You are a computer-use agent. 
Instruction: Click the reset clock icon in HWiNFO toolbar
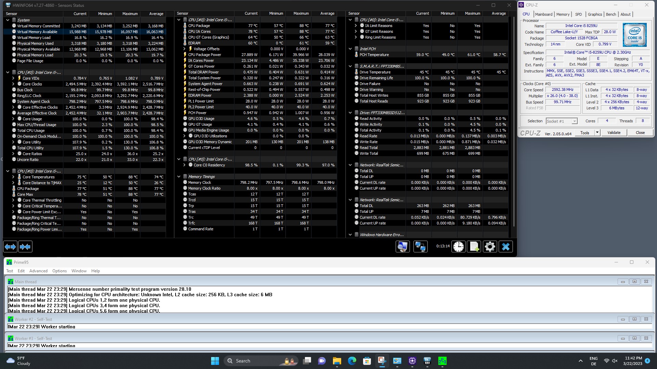click(x=458, y=246)
